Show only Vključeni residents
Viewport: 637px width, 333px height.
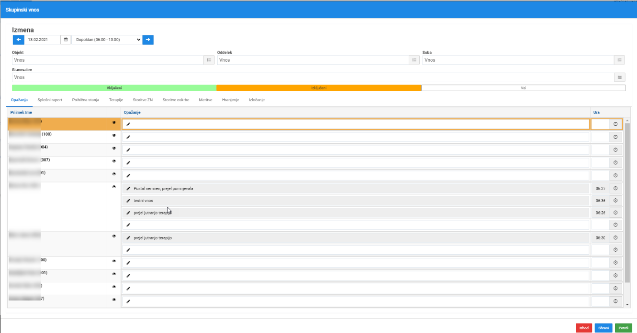(x=114, y=88)
